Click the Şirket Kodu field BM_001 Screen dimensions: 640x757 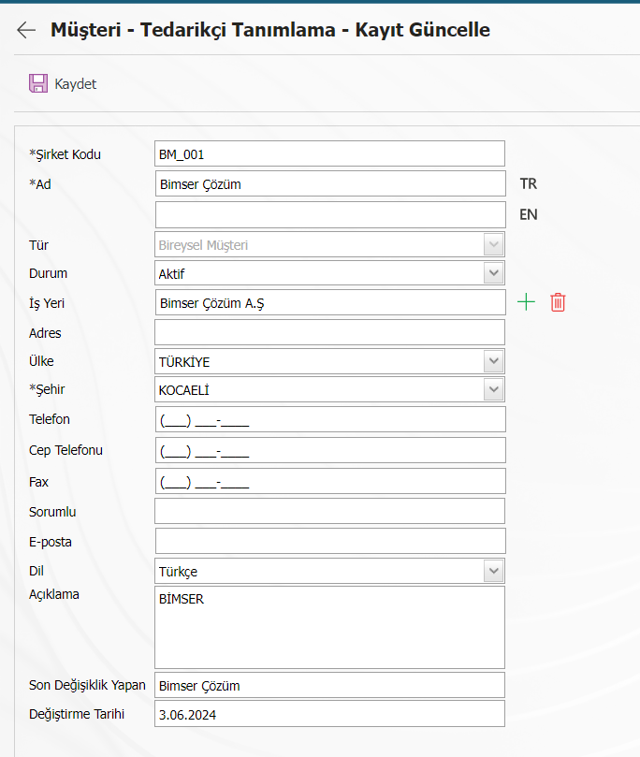[329, 154]
